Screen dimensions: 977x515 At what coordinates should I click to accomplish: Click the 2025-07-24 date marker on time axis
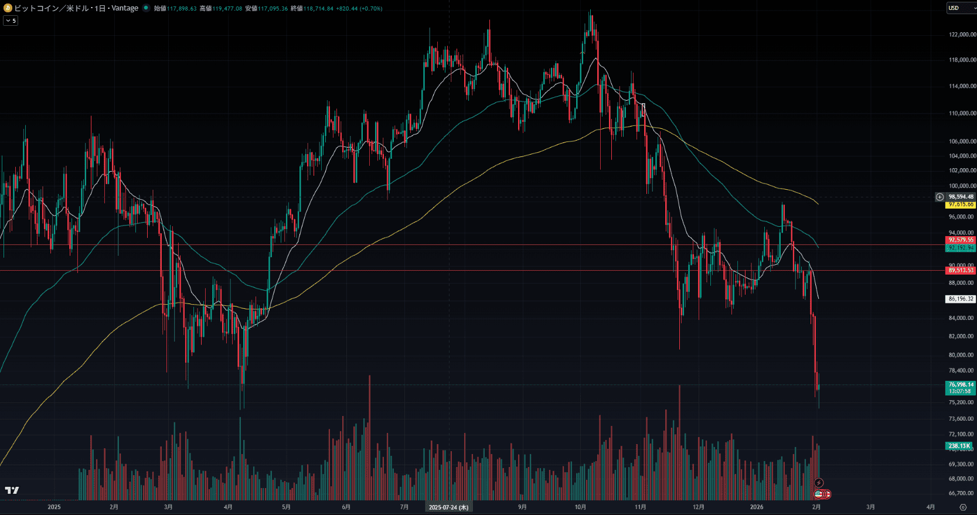click(x=448, y=507)
